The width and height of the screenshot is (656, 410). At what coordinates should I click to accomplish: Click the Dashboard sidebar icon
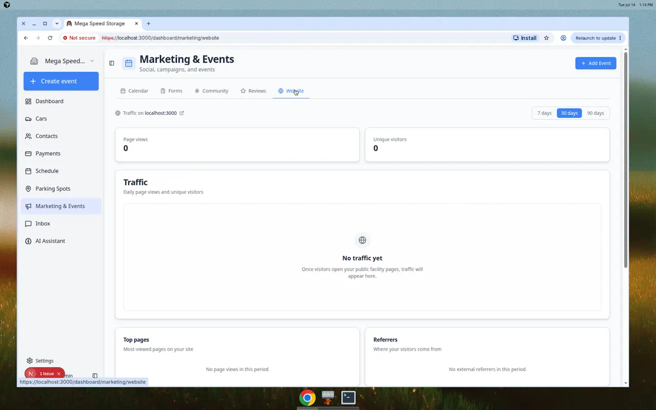28,101
